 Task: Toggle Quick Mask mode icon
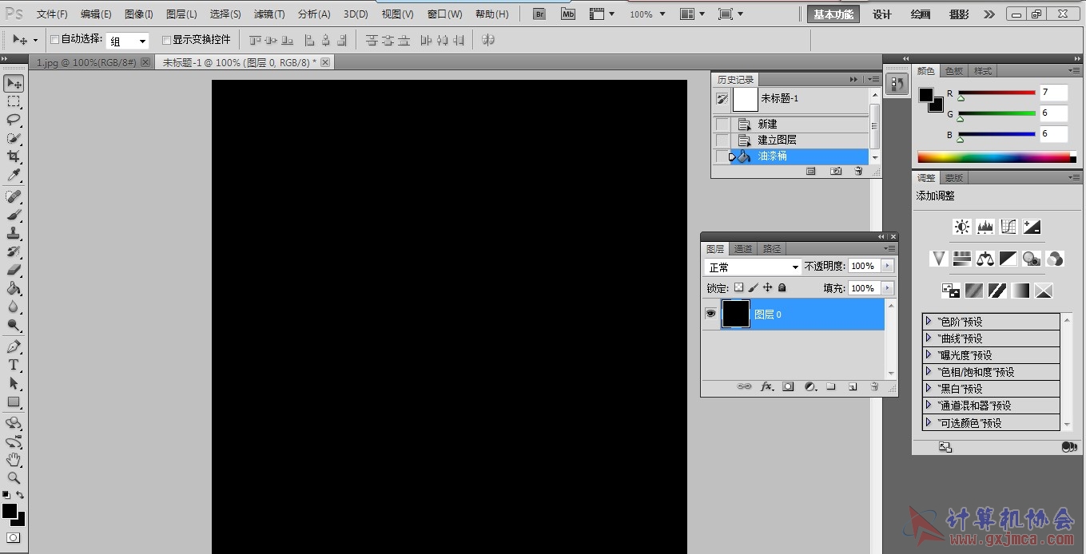[x=13, y=538]
